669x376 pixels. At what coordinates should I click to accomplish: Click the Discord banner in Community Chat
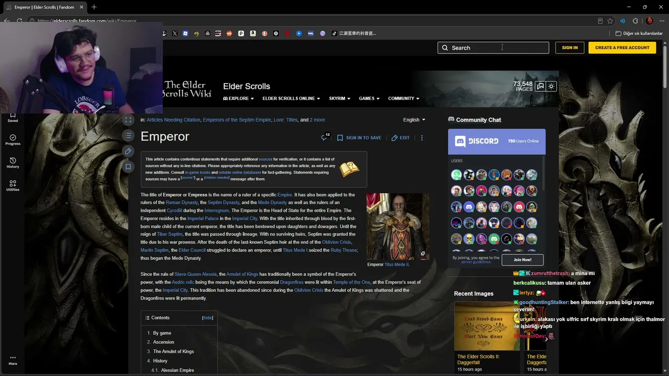click(497, 141)
